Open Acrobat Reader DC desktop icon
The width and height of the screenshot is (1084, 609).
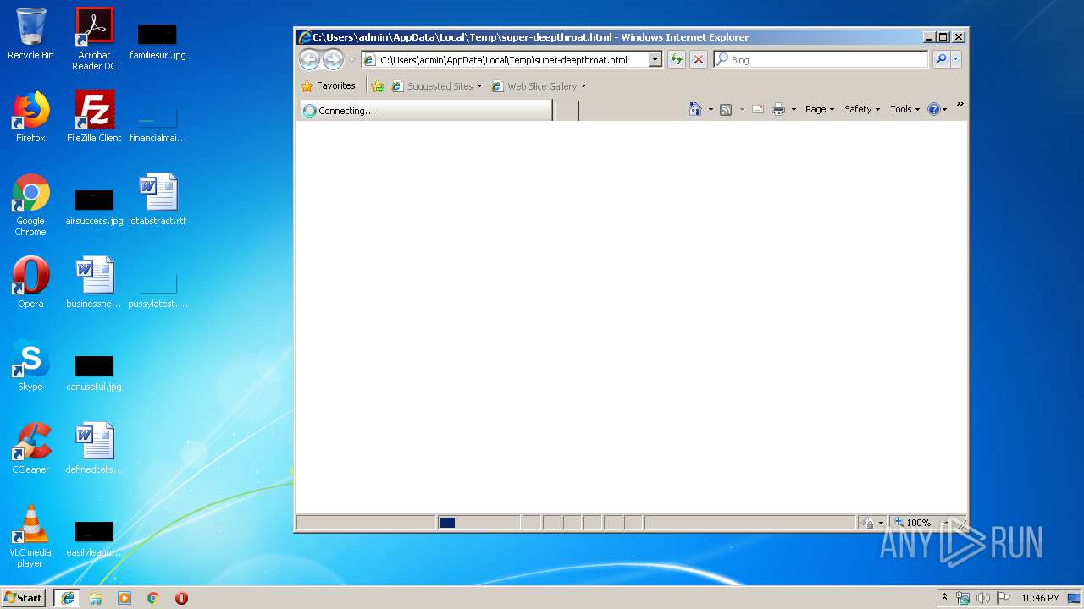pos(94,39)
